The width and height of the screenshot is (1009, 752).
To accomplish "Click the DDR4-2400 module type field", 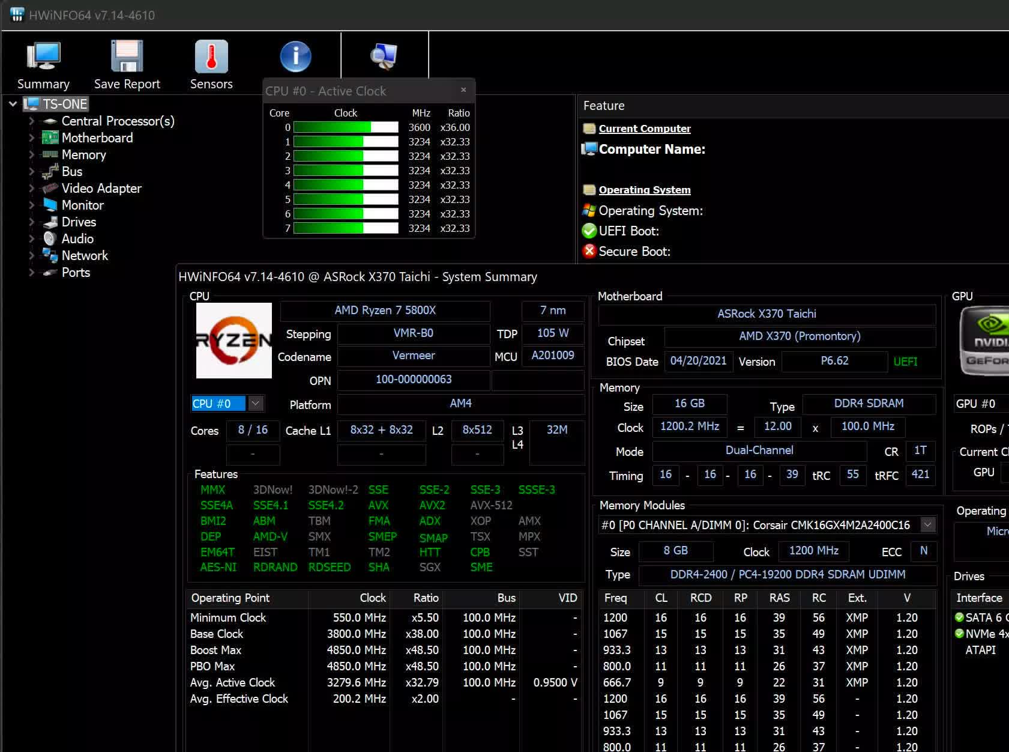I will [x=788, y=575].
